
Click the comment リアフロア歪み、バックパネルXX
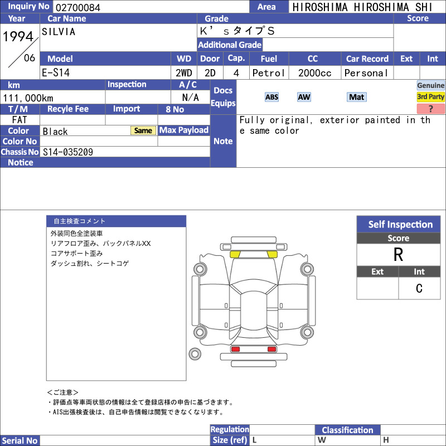pos(101,244)
